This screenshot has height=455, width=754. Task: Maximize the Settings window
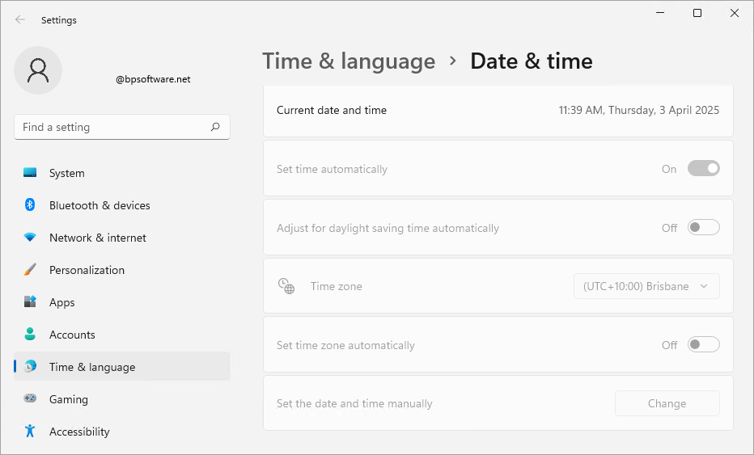[697, 13]
